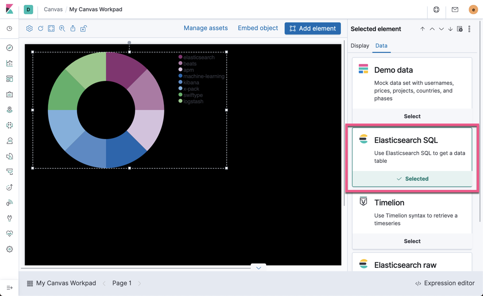The width and height of the screenshot is (483, 296).
Task: Toggle the edit lock icon
Action: (83, 28)
